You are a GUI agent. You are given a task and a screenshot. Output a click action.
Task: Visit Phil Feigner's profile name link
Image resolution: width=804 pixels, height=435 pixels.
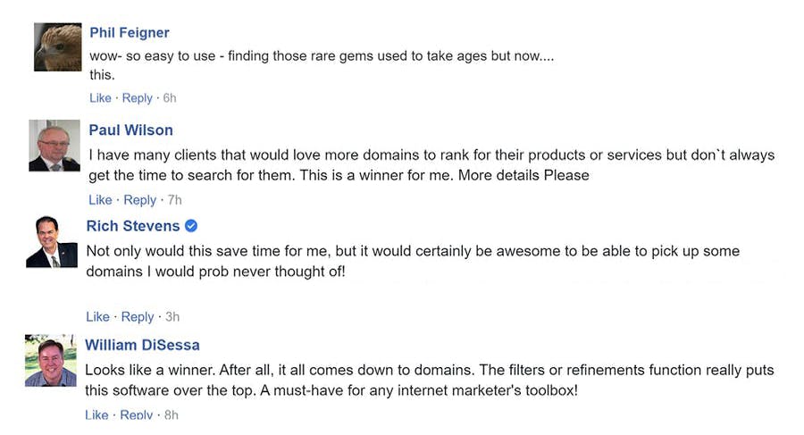130,33
